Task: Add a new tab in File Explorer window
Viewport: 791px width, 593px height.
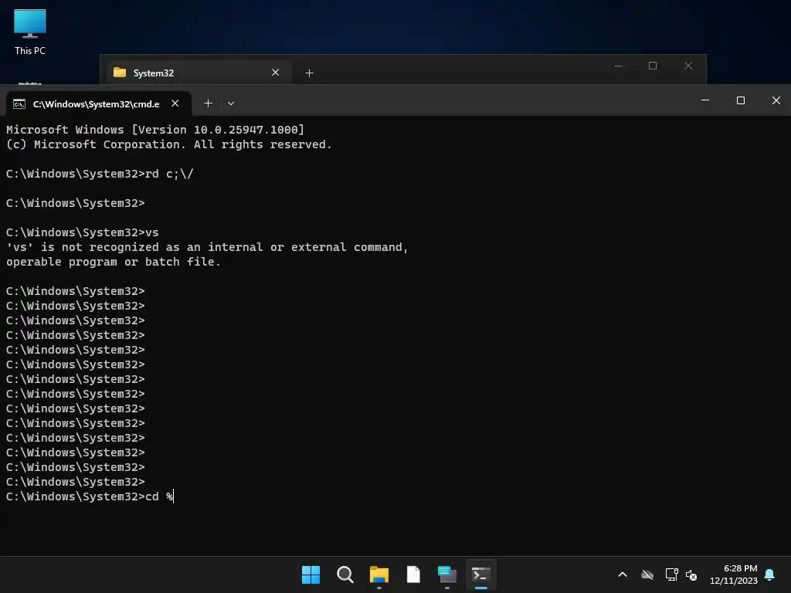Action: [x=309, y=73]
